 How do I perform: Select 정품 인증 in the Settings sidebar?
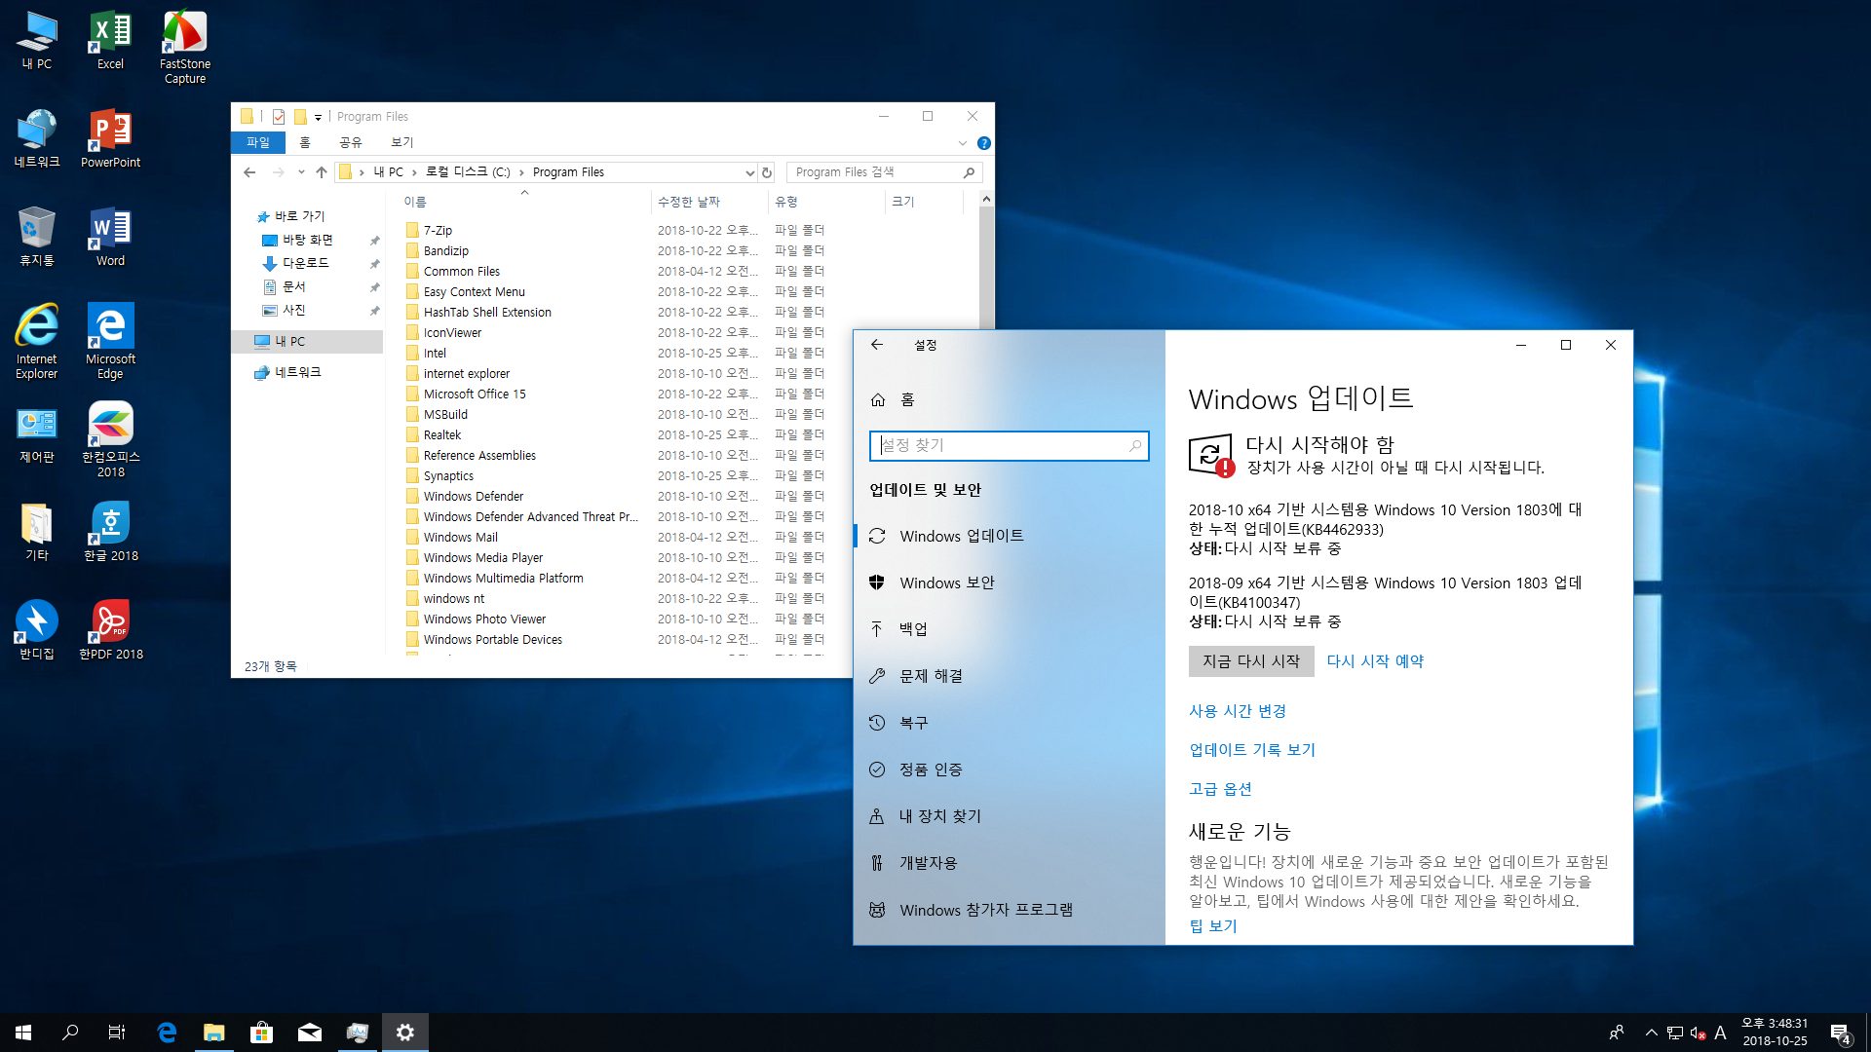pyautogui.click(x=1009, y=770)
